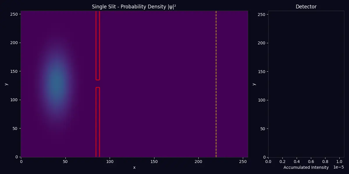Image resolution: width=349 pixels, height=174 pixels.
Task: Click the y label left of the Detector plot
Action: (254, 84)
